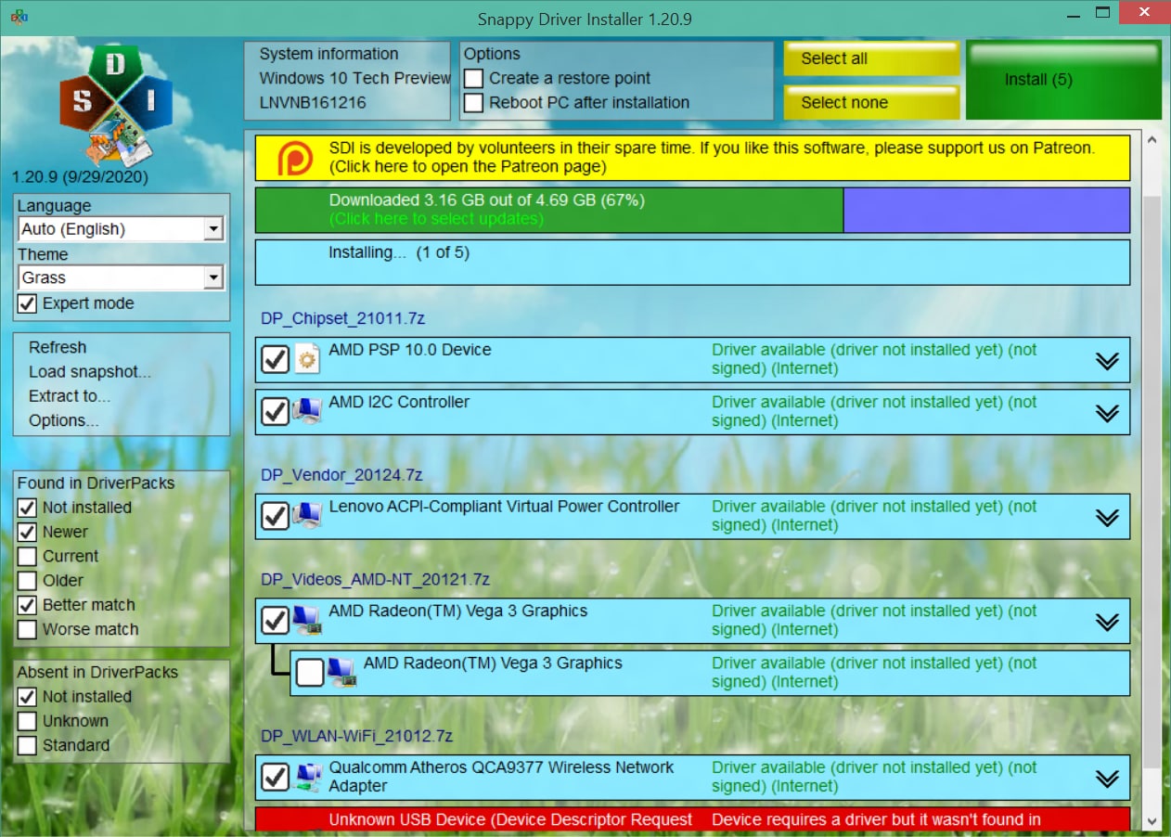
Task: Click the download progress bar
Action: pos(692,211)
